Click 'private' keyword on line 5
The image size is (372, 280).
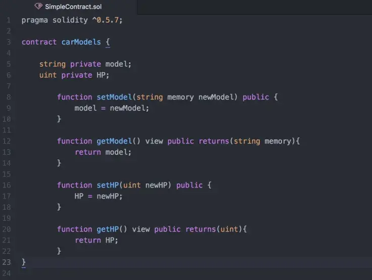click(85, 64)
